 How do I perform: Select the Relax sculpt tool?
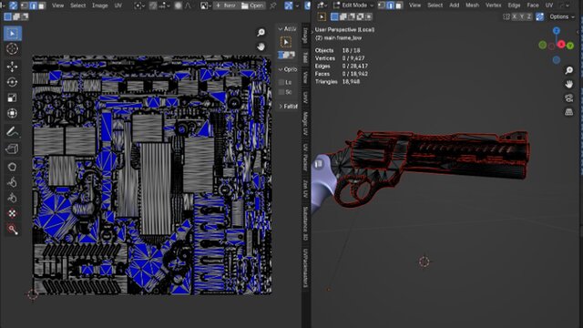pos(12,182)
